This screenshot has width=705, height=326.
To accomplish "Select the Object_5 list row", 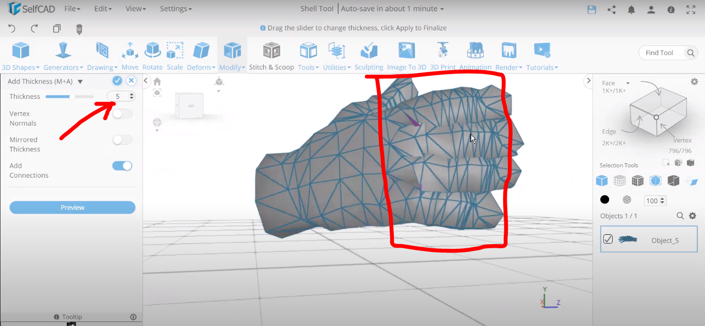I will 649,239.
